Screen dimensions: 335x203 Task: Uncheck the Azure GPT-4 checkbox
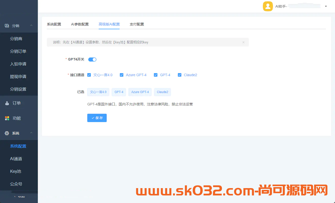[x=122, y=75]
